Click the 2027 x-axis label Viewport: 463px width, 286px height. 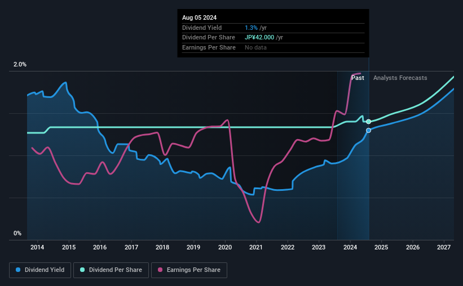(x=444, y=247)
